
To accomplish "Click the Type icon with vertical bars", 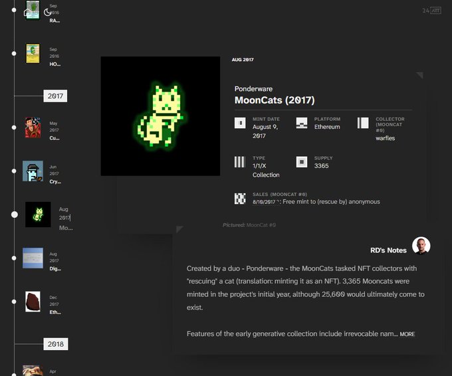I will 239,162.
